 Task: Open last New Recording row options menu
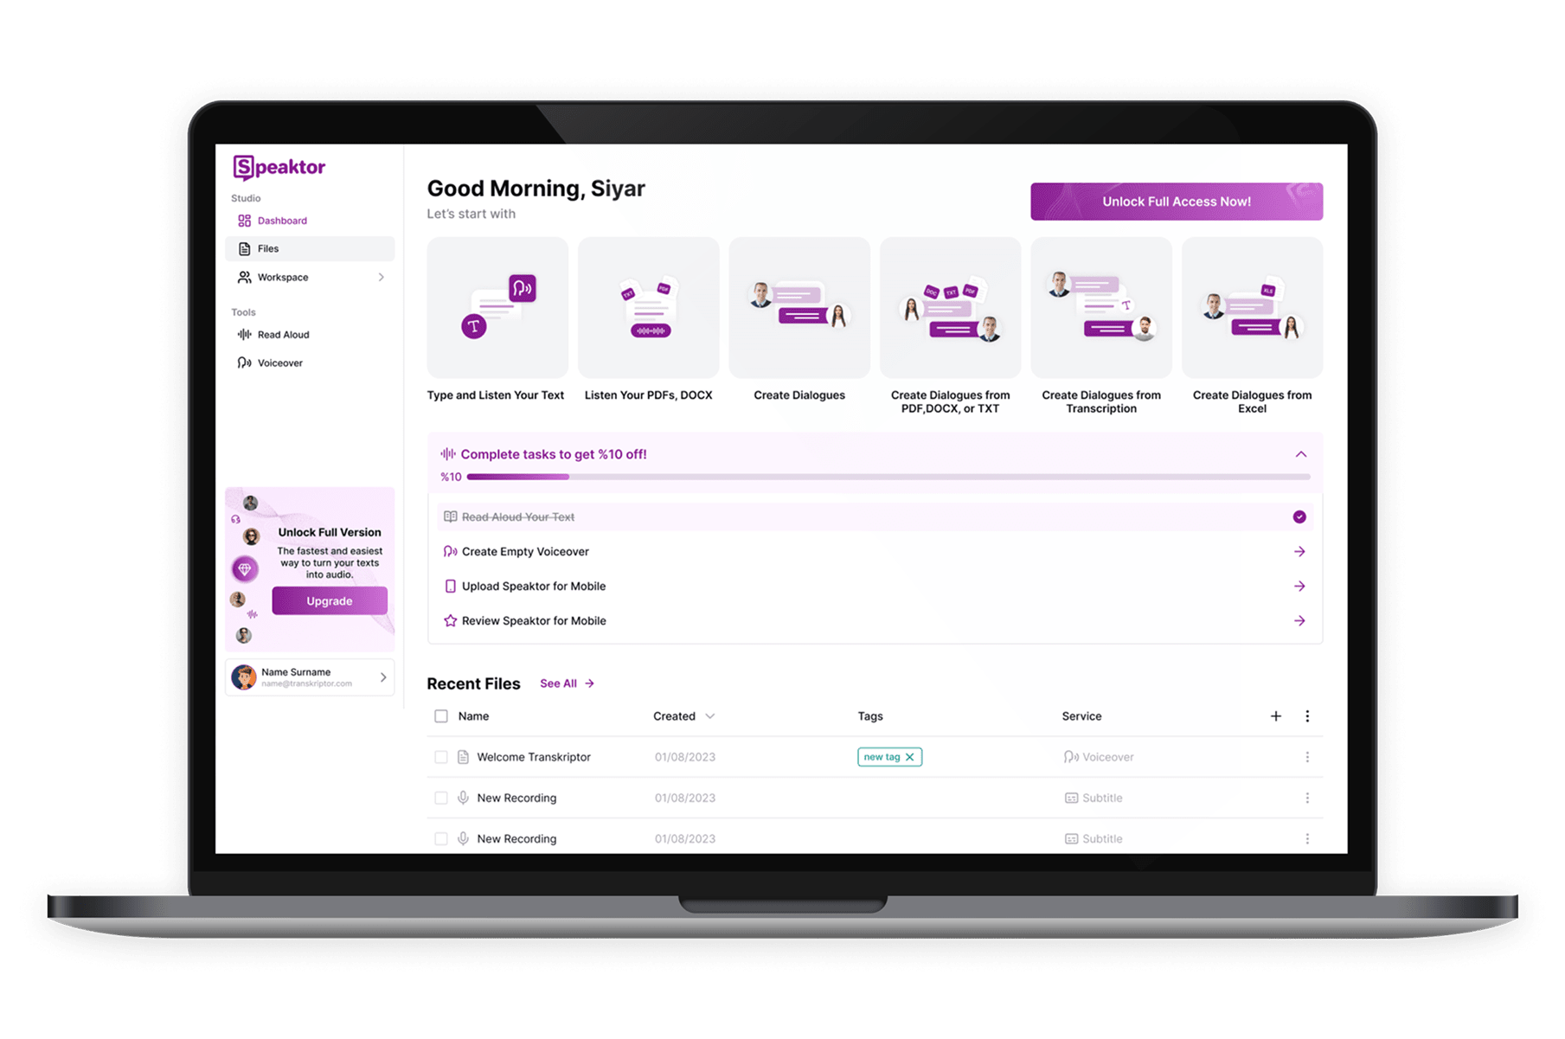(x=1307, y=838)
